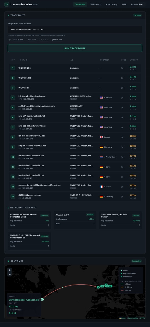Try the google.com example host
The image size is (150, 327).
[x=18, y=40]
